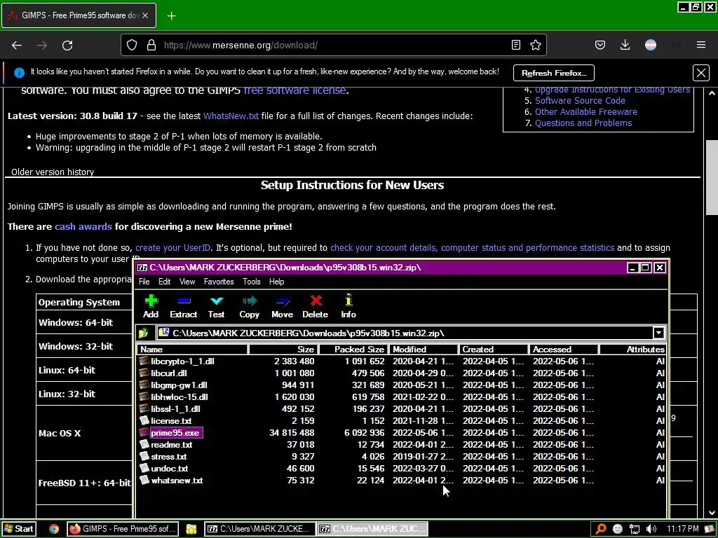Image resolution: width=718 pixels, height=538 pixels.
Task: Sort by Modified column header
Action: coord(424,349)
